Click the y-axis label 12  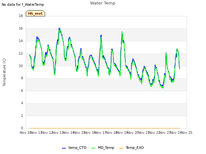(21, 54)
